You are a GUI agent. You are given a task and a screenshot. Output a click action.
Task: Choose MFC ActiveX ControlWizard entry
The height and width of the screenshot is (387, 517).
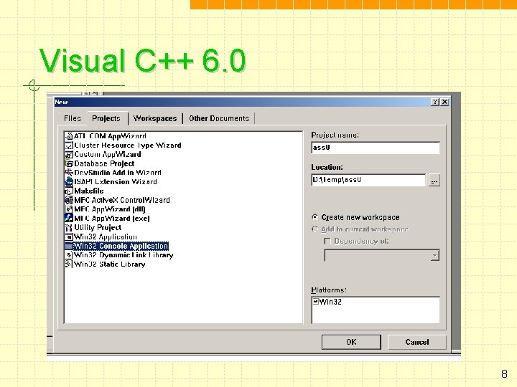(x=122, y=200)
